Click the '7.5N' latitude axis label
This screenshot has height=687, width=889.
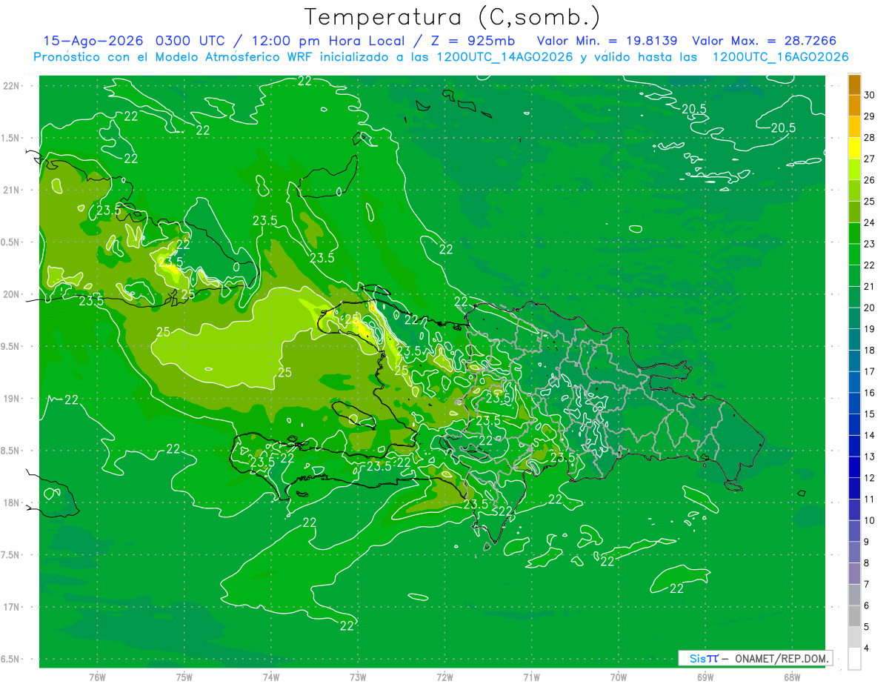coord(10,555)
